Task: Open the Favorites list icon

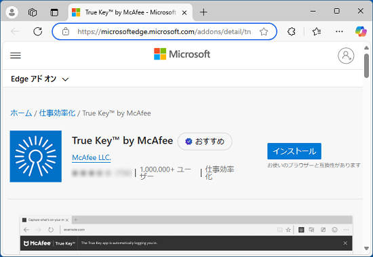Action: (317, 31)
